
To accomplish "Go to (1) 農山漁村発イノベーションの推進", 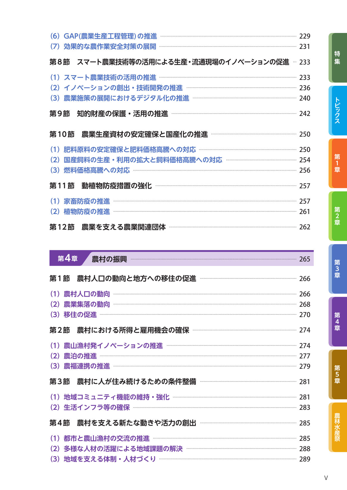I will [x=106, y=346].
